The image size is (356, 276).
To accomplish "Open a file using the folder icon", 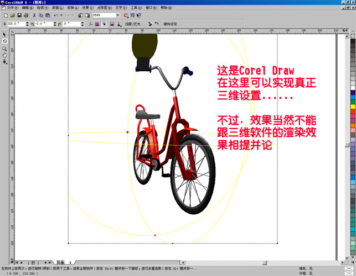I will (13, 15).
